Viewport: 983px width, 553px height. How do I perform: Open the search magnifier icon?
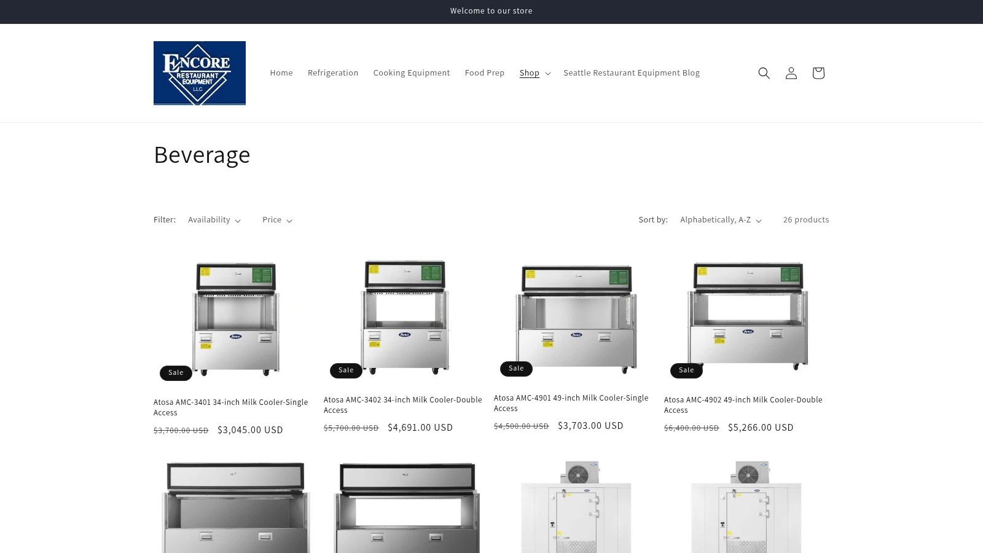(x=764, y=73)
